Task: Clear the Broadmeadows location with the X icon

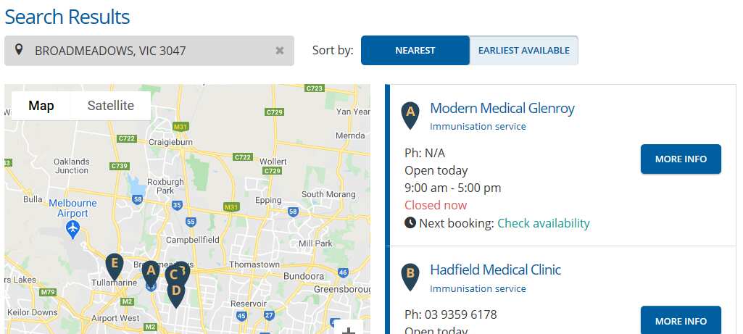Action: point(280,51)
